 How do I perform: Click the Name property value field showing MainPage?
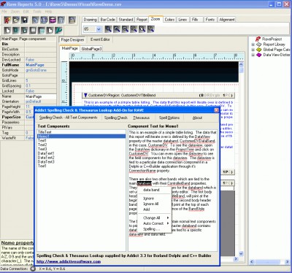(x=41, y=96)
